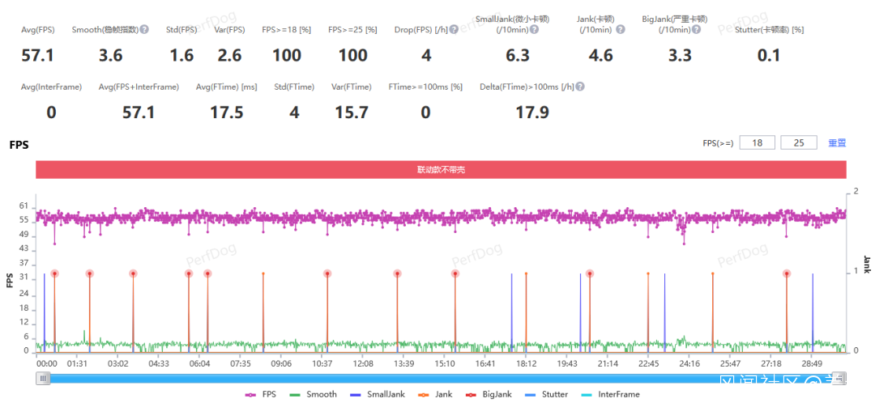Click the Var(FTime) label

352,87
